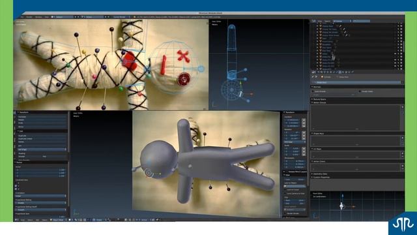Screen dimensions: 417x235
Task: Click the Duplicate Linked button
Action: coord(42,138)
